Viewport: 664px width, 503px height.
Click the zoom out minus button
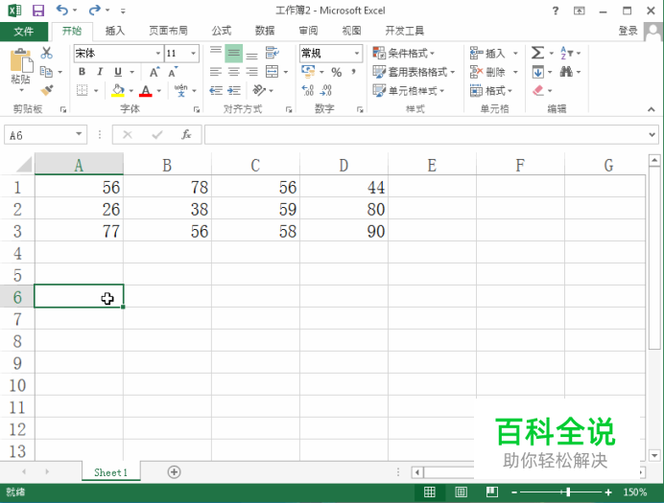pyautogui.click(x=514, y=492)
